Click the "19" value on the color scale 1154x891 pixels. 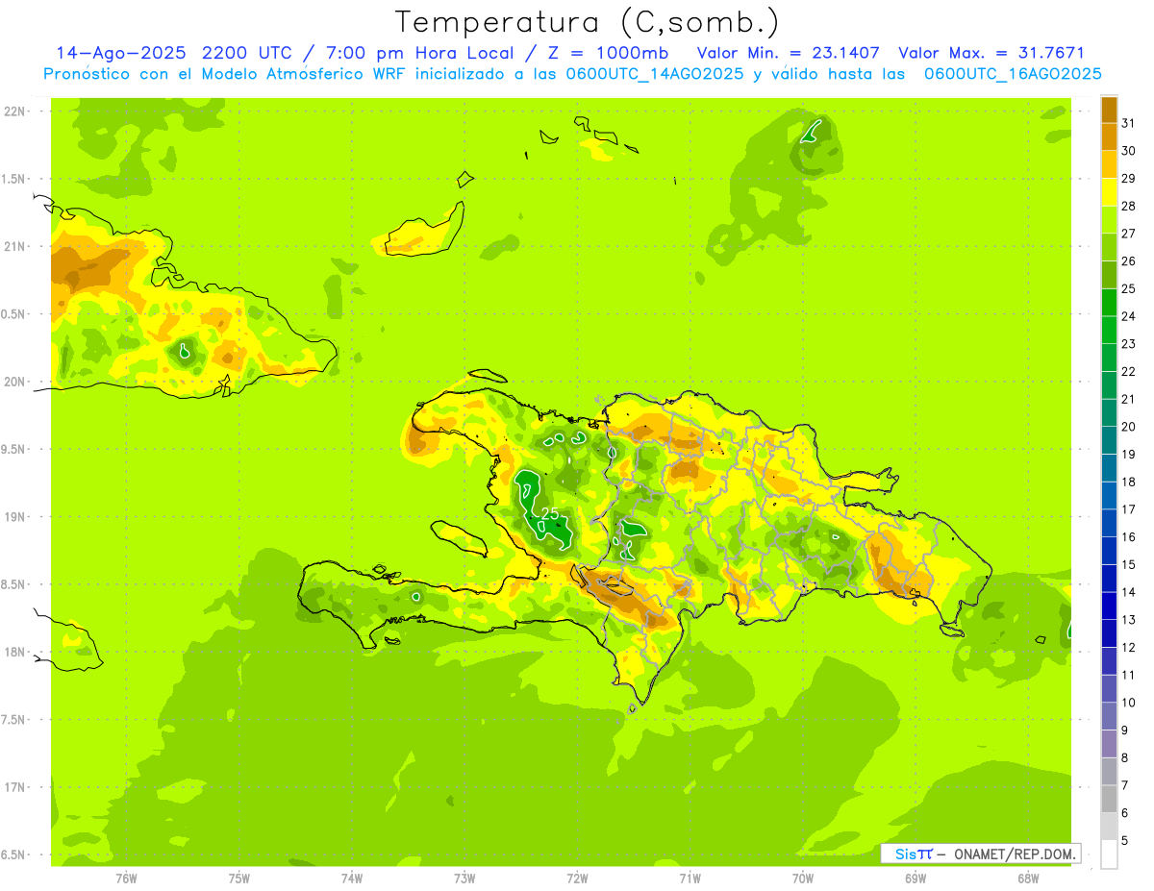1129,454
